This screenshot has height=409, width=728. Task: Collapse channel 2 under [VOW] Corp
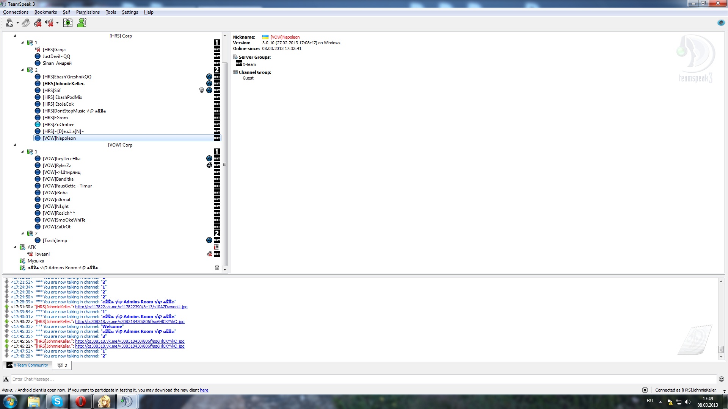[22, 234]
